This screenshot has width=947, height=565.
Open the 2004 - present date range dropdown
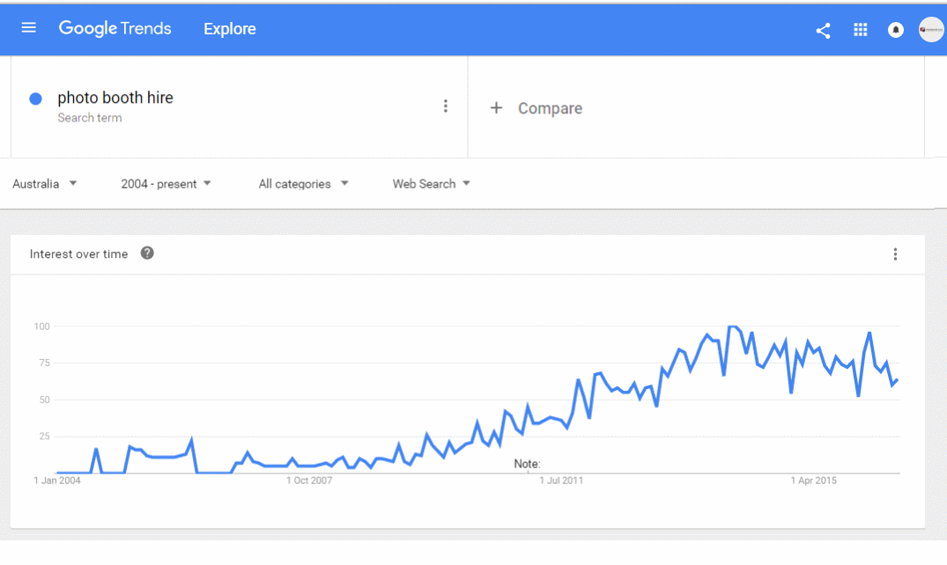coord(166,184)
